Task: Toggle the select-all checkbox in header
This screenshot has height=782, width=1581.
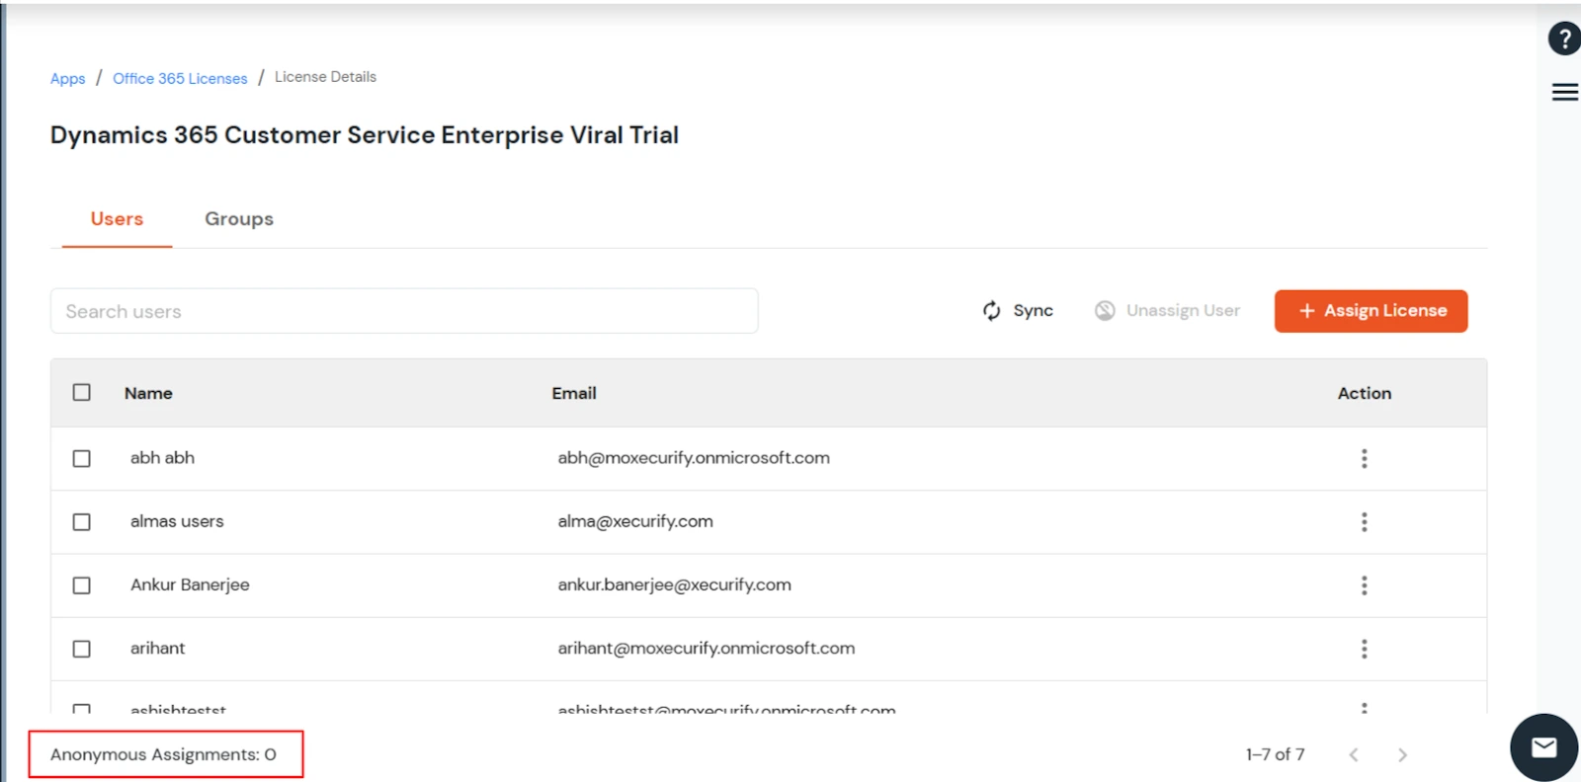Action: [82, 393]
